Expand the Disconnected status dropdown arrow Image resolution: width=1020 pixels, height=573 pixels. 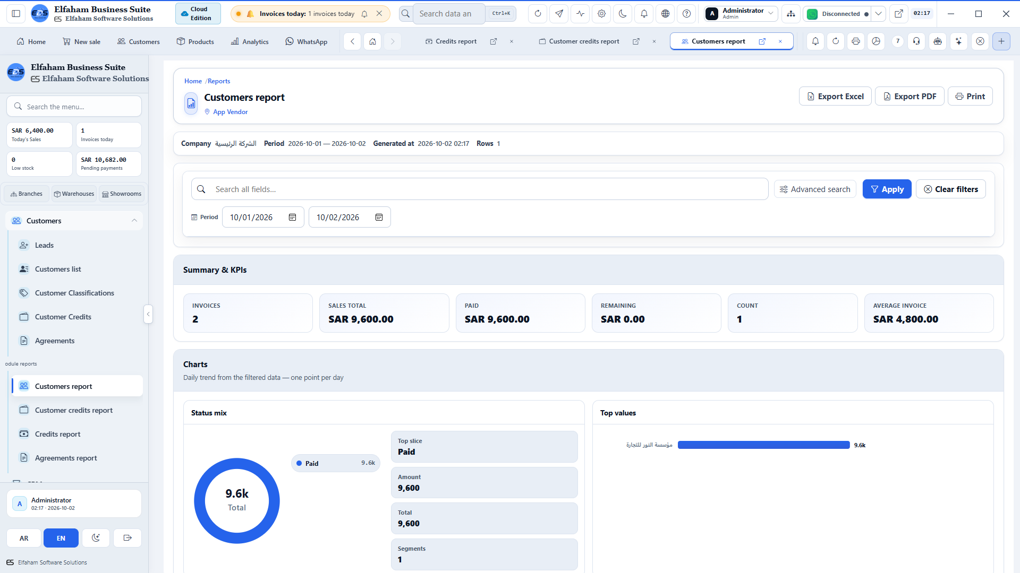click(879, 14)
